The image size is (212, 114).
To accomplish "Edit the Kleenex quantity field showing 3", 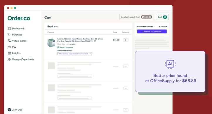I will click(x=125, y=40).
